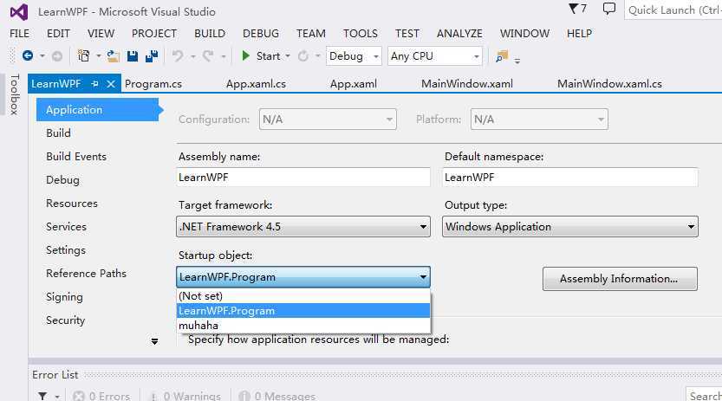
Task: Toggle the 0 Errors filter
Action: pos(101,396)
